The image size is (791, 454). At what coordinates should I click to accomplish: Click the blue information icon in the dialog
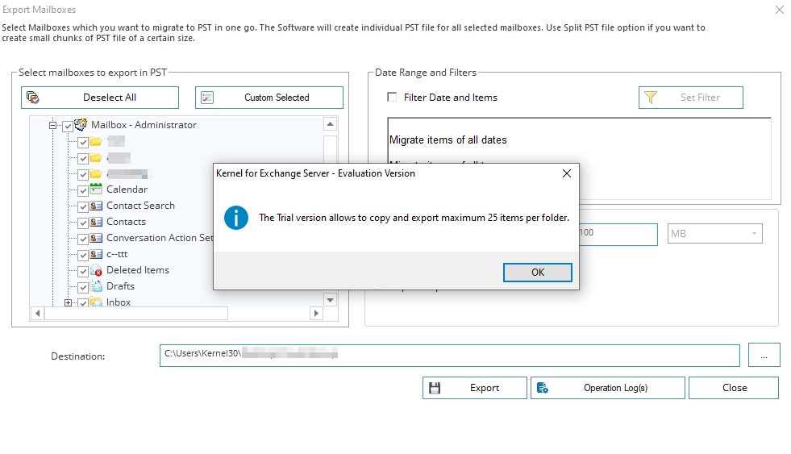pos(235,218)
